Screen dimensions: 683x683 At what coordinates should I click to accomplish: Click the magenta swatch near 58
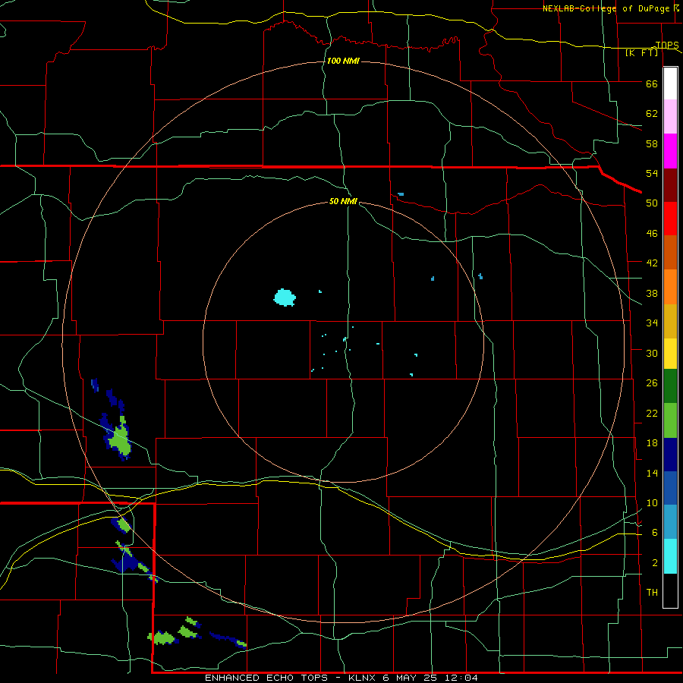pyautogui.click(x=670, y=151)
